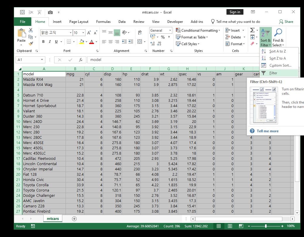Viewport: 304px width, 237px height.
Task: Click the camera icon in Quick Access Toolbar
Action: click(50, 12)
